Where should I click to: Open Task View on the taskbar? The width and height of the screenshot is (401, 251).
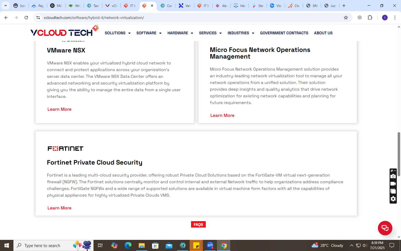click(100, 245)
